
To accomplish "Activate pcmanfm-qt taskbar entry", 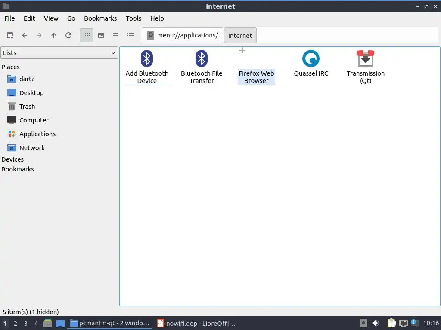I will 110,323.
